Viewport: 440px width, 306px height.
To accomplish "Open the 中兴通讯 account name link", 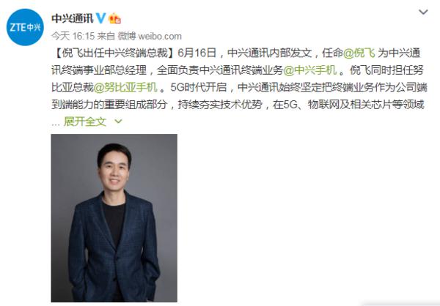I will coord(73,18).
